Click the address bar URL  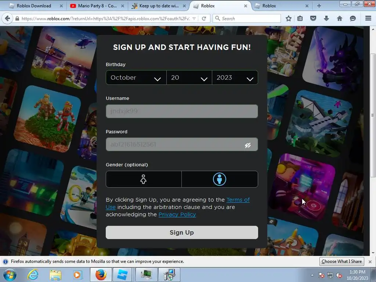pos(105,18)
